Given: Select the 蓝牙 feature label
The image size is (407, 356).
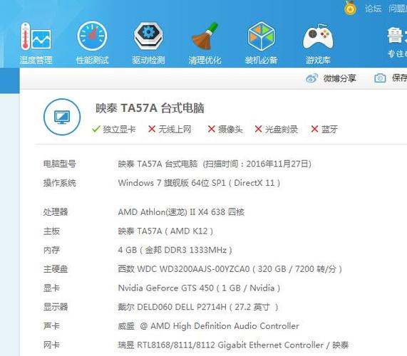Looking at the screenshot, I should pyautogui.click(x=329, y=129).
